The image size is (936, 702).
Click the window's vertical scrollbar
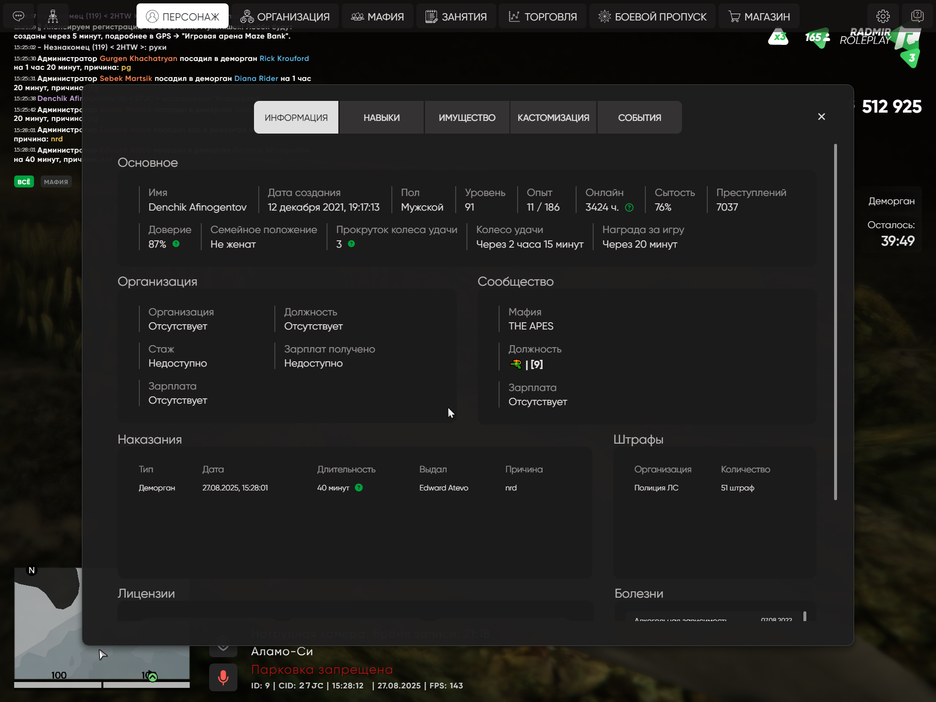835,322
